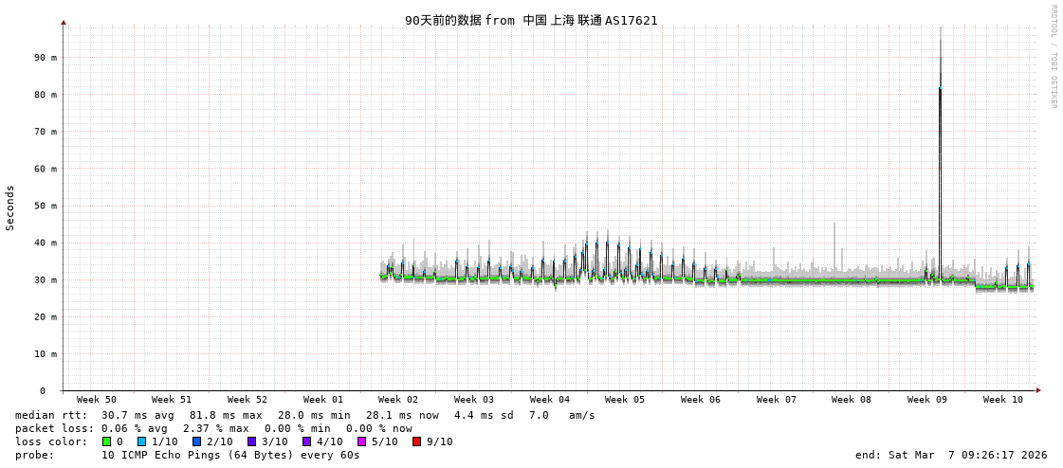Click the purple 3/10 loss swatch

[x=251, y=441]
